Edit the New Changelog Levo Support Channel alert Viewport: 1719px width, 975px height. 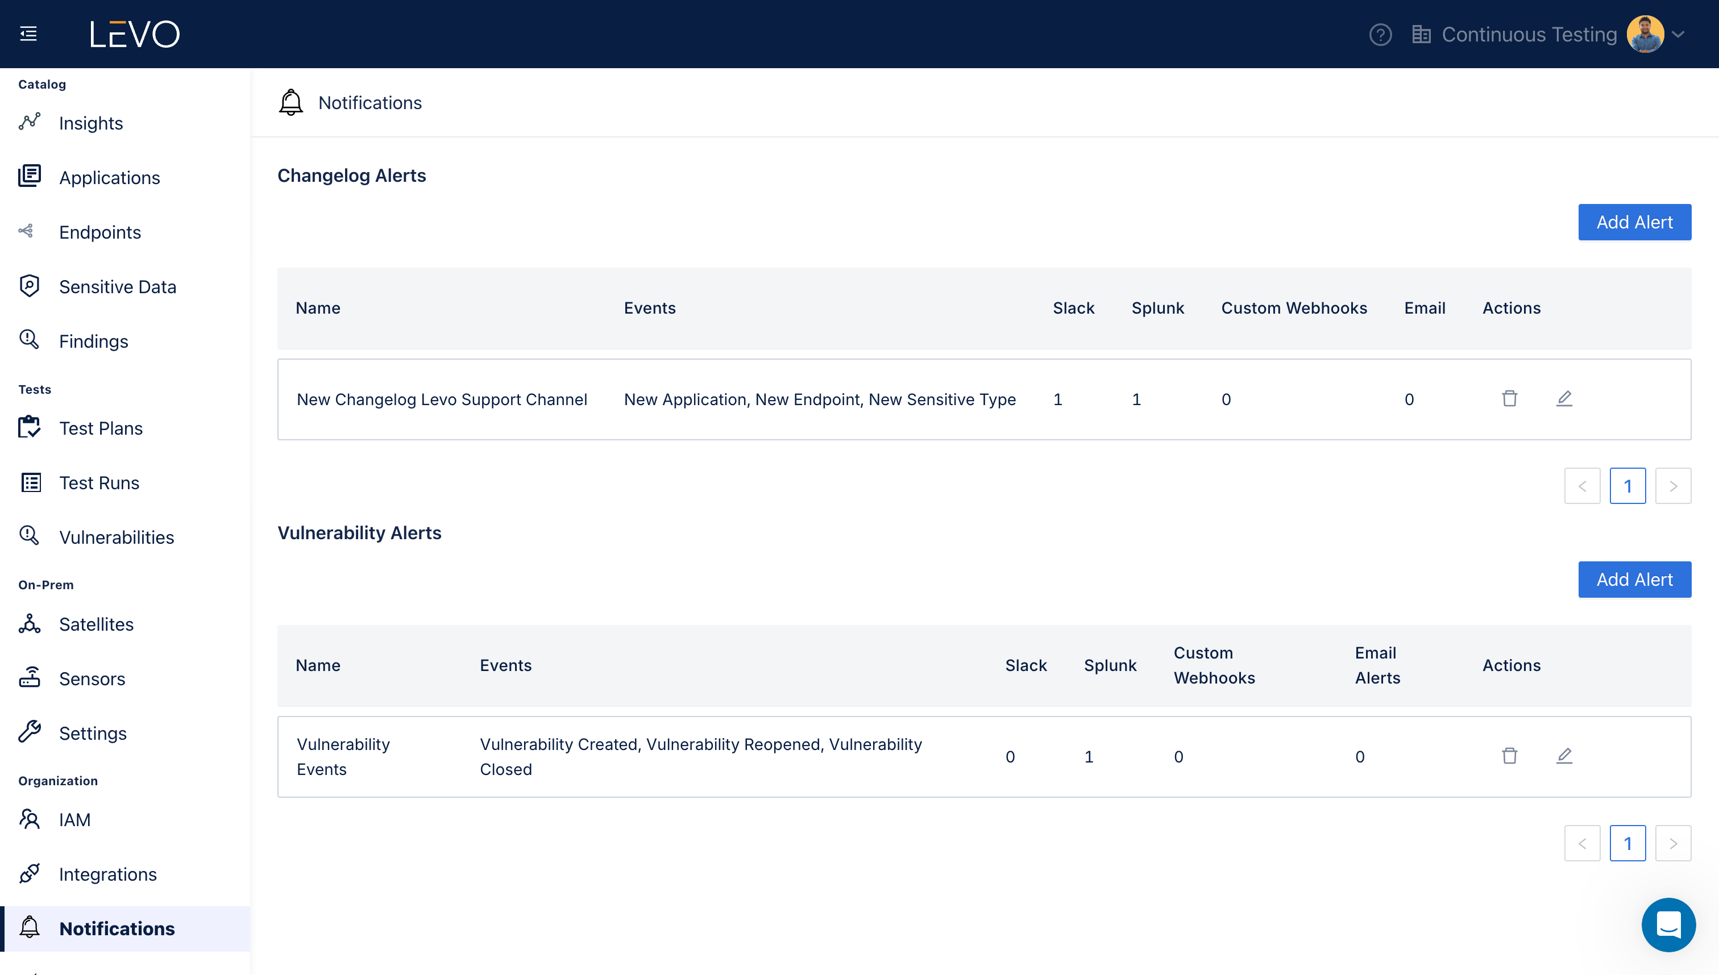pyautogui.click(x=1564, y=399)
